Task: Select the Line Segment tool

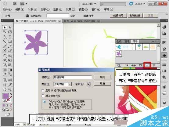Action: point(5,42)
